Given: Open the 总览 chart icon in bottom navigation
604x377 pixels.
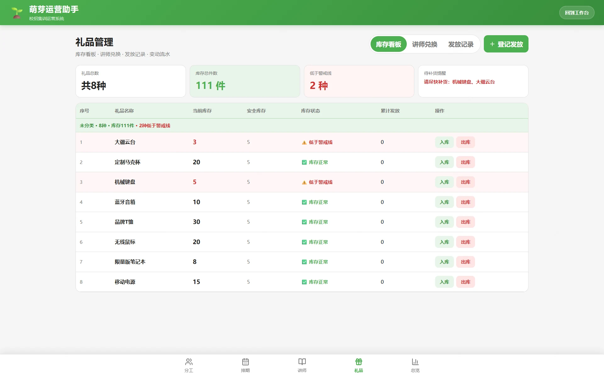Looking at the screenshot, I should [415, 362].
